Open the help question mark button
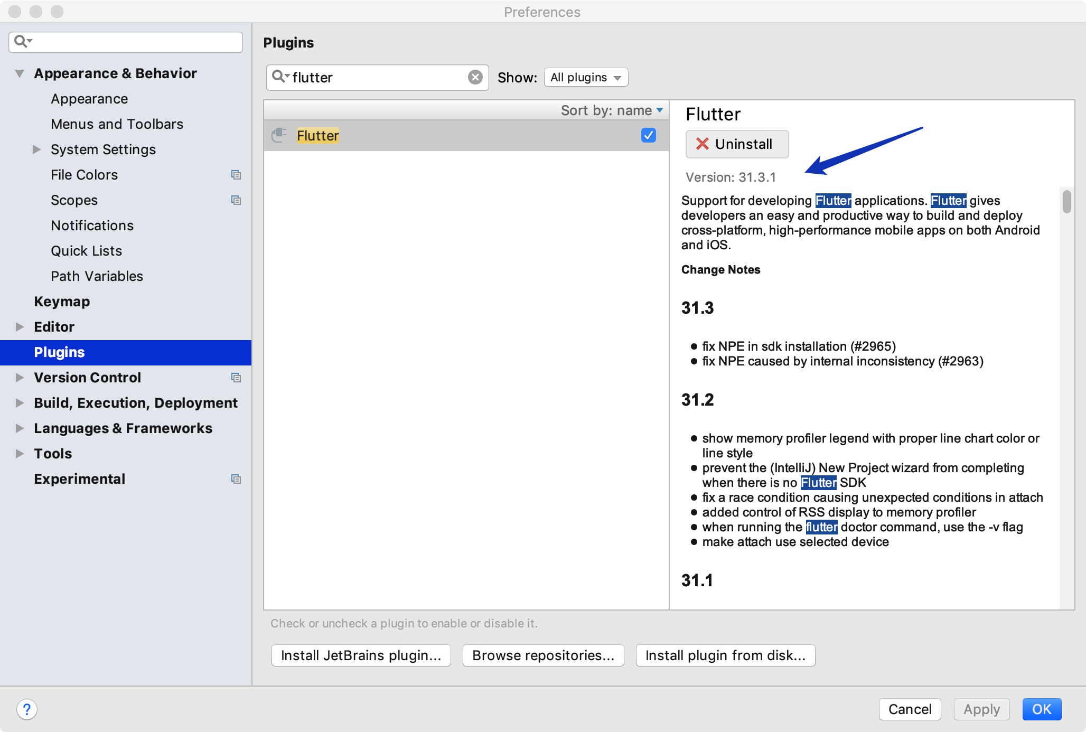This screenshot has height=732, width=1086. coord(27,709)
